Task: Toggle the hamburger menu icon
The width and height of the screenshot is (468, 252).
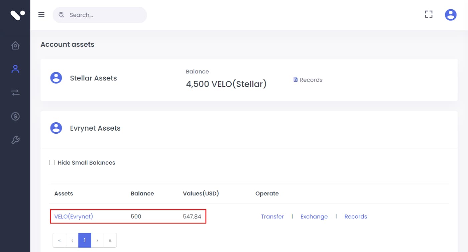Action: 41,15
